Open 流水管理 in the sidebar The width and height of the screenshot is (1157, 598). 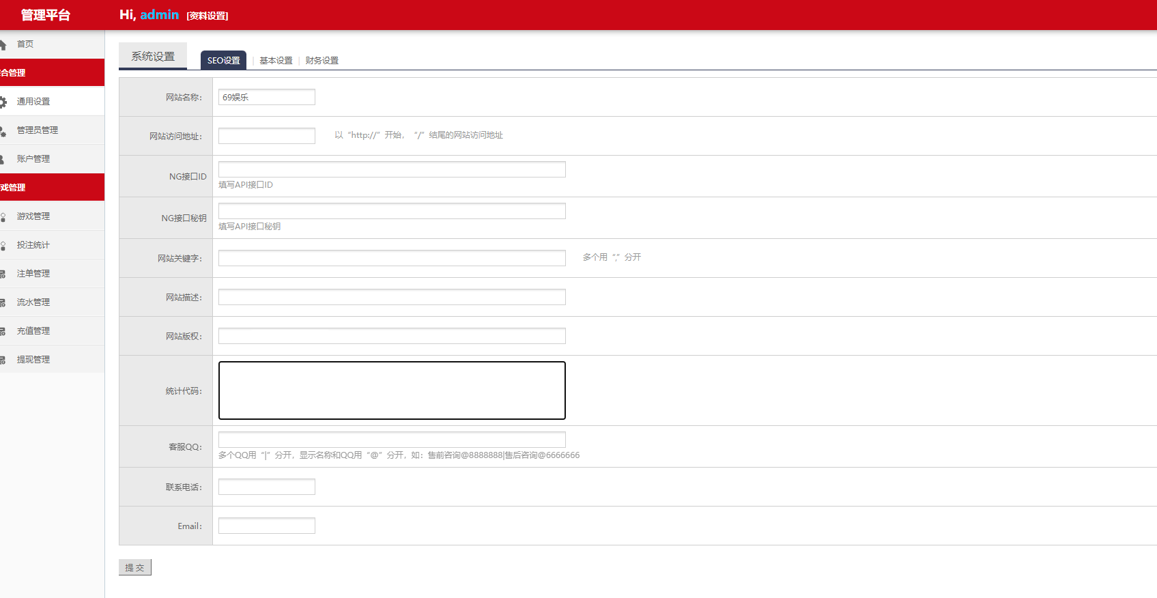coord(33,302)
